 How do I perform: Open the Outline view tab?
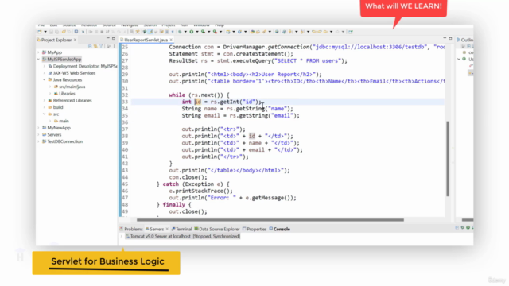pyautogui.click(x=464, y=40)
